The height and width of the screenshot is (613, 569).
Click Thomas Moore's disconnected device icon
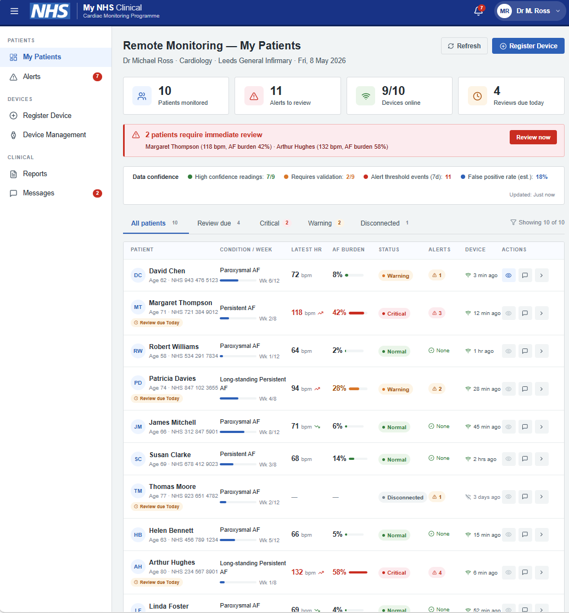468,497
